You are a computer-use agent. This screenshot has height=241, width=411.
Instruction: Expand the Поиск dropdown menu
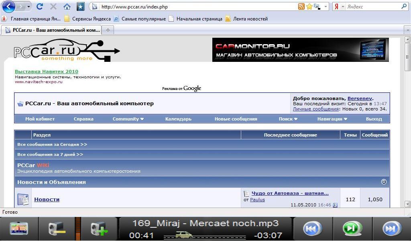coord(288,119)
